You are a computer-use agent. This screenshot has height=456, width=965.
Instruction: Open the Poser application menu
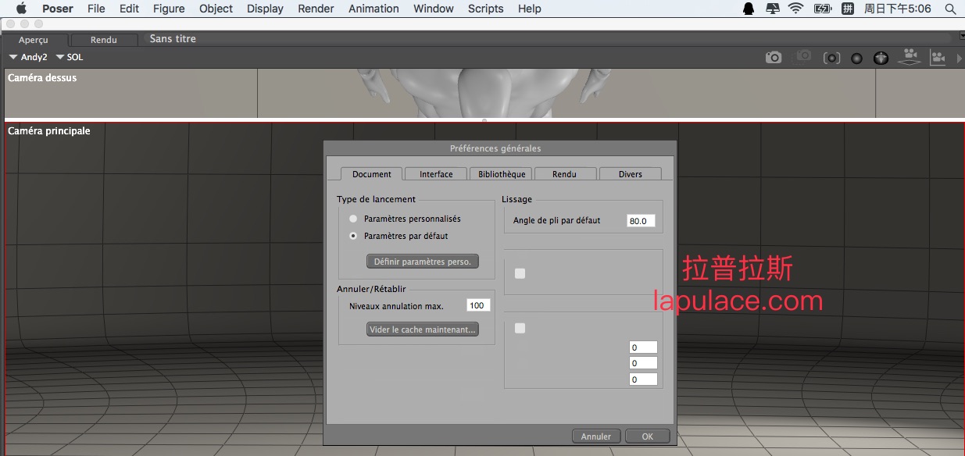tap(57, 9)
